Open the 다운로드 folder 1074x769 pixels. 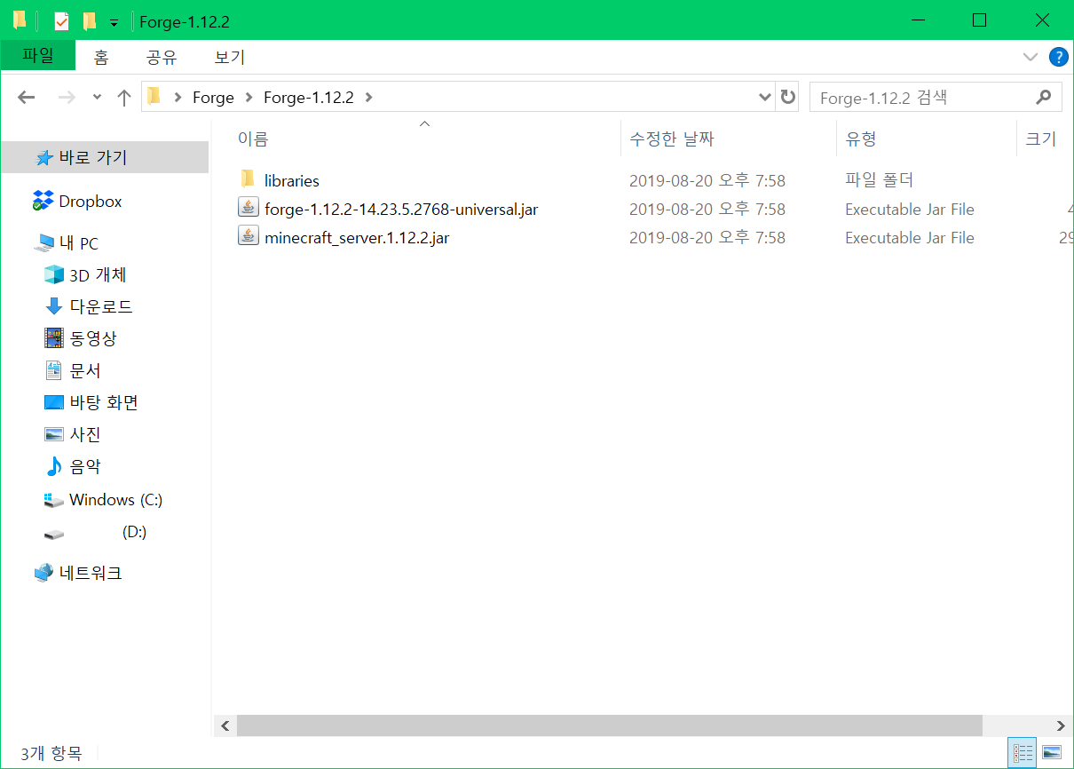pos(101,307)
